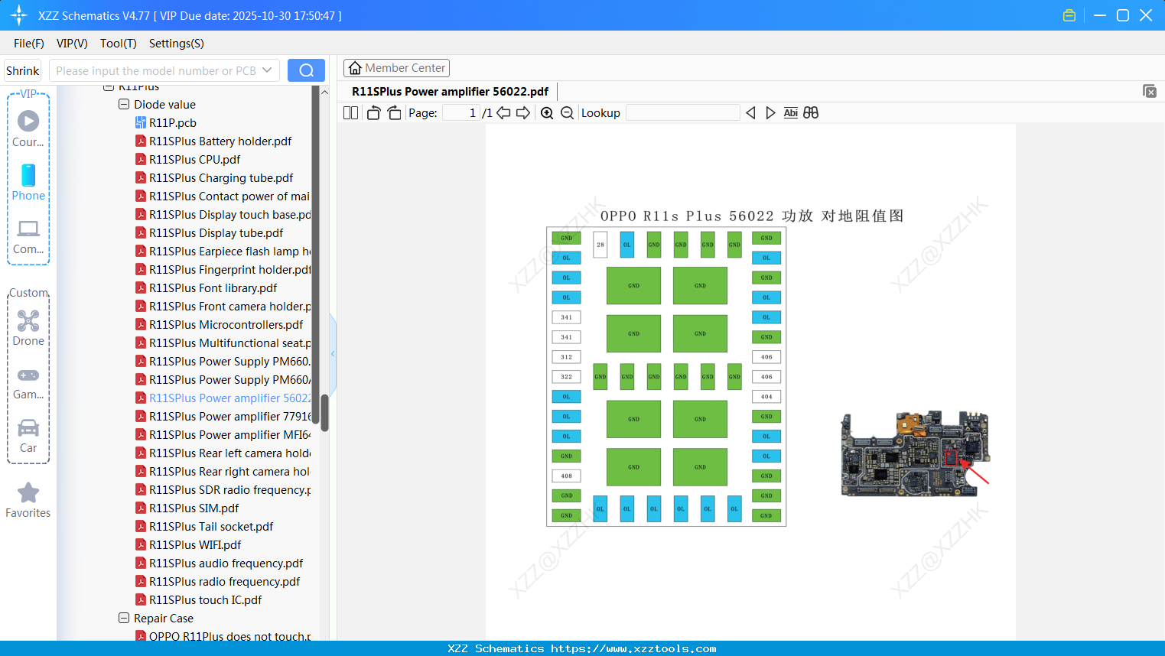Shrink the left sidebar panel
1165x656 pixels.
point(23,70)
